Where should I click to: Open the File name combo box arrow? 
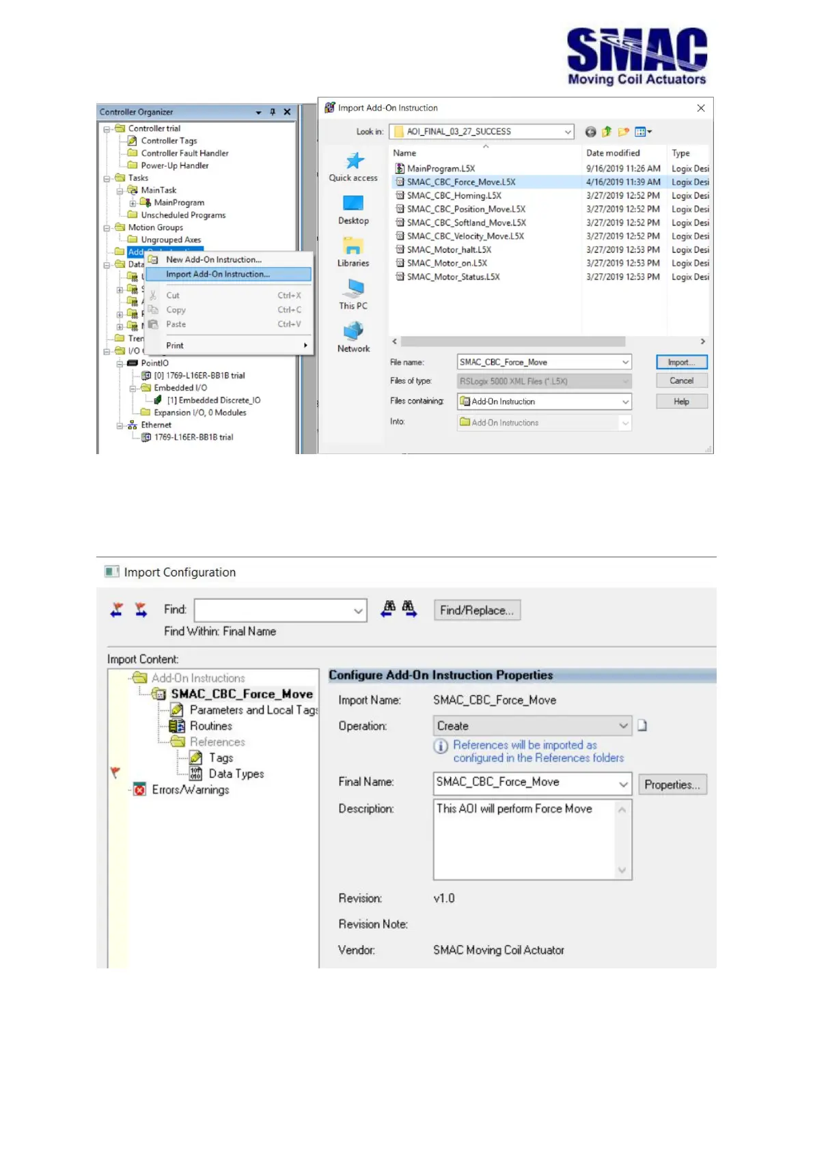(x=625, y=363)
